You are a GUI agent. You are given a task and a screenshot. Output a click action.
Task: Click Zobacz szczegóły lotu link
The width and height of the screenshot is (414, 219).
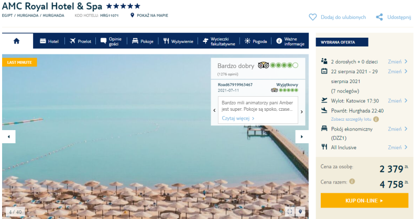[351, 119]
